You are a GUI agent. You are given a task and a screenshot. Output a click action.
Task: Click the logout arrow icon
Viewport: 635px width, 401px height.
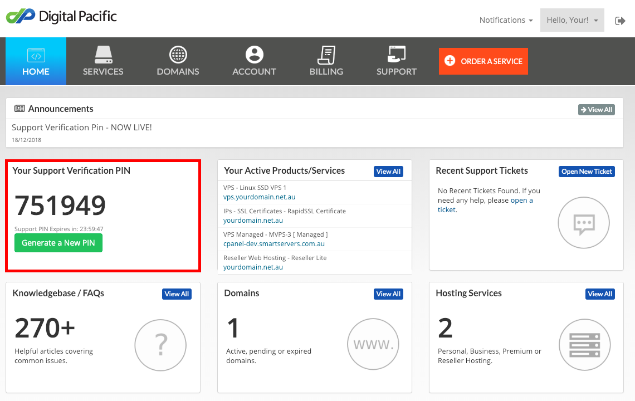tap(620, 21)
